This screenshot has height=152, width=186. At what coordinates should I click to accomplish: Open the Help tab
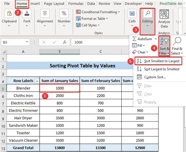coord(149,4)
